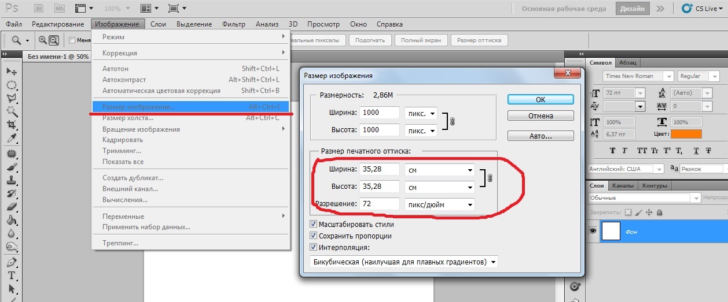The width and height of the screenshot is (728, 302).
Task: Select the Eyedropper tool
Action: (x=11, y=138)
